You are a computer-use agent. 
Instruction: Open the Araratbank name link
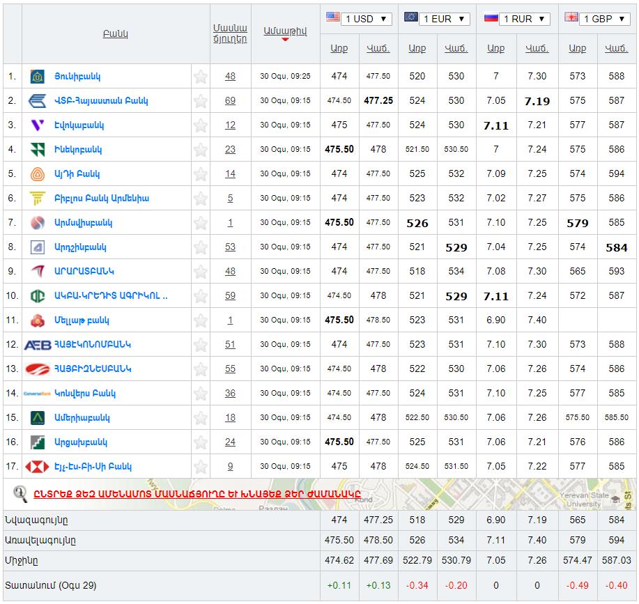pyautogui.click(x=84, y=272)
